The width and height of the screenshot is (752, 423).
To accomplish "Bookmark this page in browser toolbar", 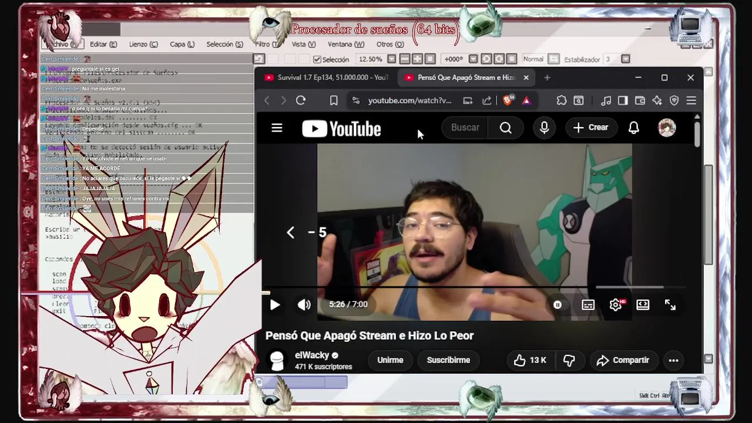I will click(334, 100).
